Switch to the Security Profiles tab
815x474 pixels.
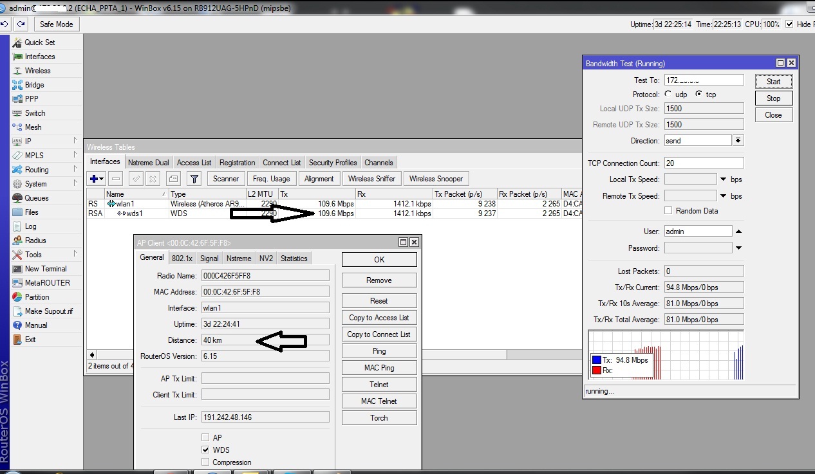(333, 163)
